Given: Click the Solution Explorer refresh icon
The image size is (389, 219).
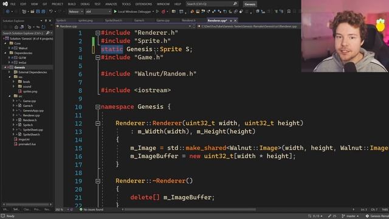Looking at the screenshot, I should pos(43,27).
